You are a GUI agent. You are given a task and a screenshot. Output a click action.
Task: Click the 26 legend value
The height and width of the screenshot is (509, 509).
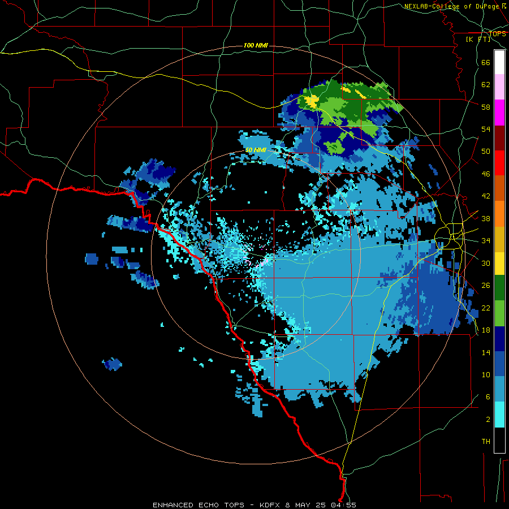click(x=486, y=286)
